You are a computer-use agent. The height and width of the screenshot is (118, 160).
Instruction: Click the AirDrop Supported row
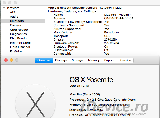point(81,29)
